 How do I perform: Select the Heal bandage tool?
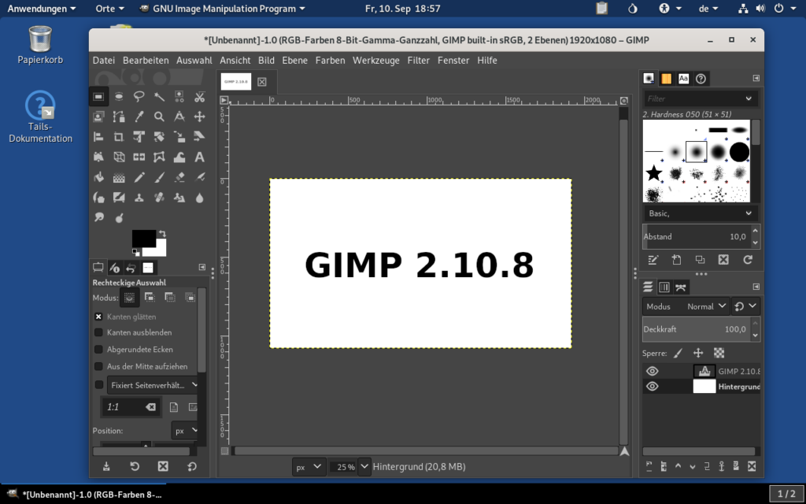coord(159,198)
